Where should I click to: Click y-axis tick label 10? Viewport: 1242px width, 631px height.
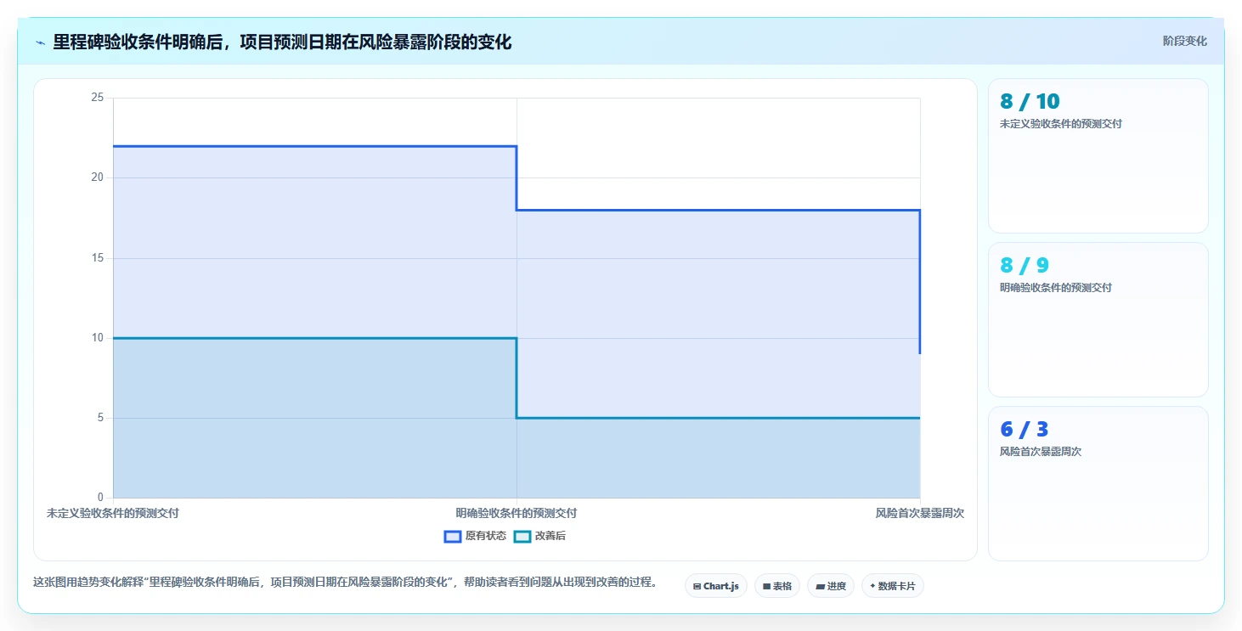(x=97, y=337)
